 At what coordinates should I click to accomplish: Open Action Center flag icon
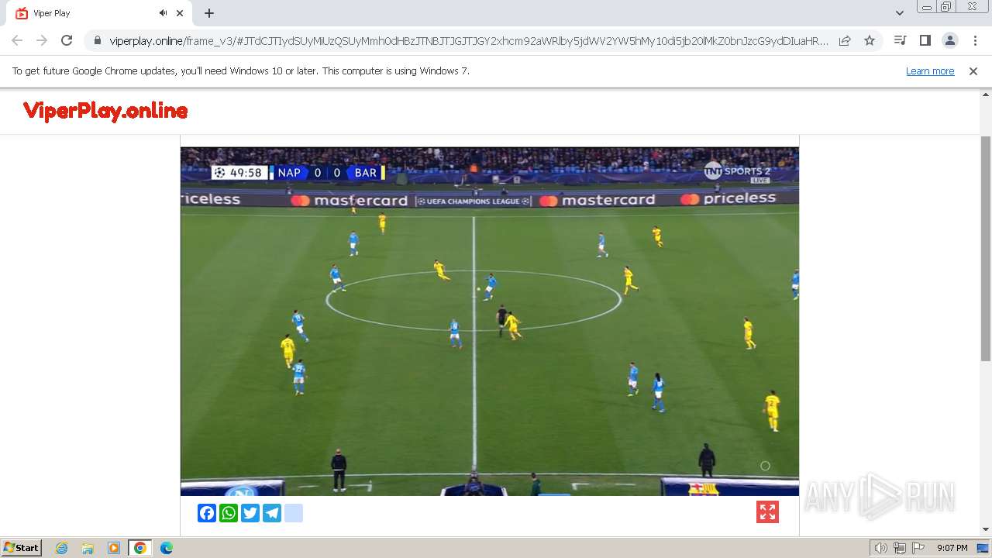918,548
